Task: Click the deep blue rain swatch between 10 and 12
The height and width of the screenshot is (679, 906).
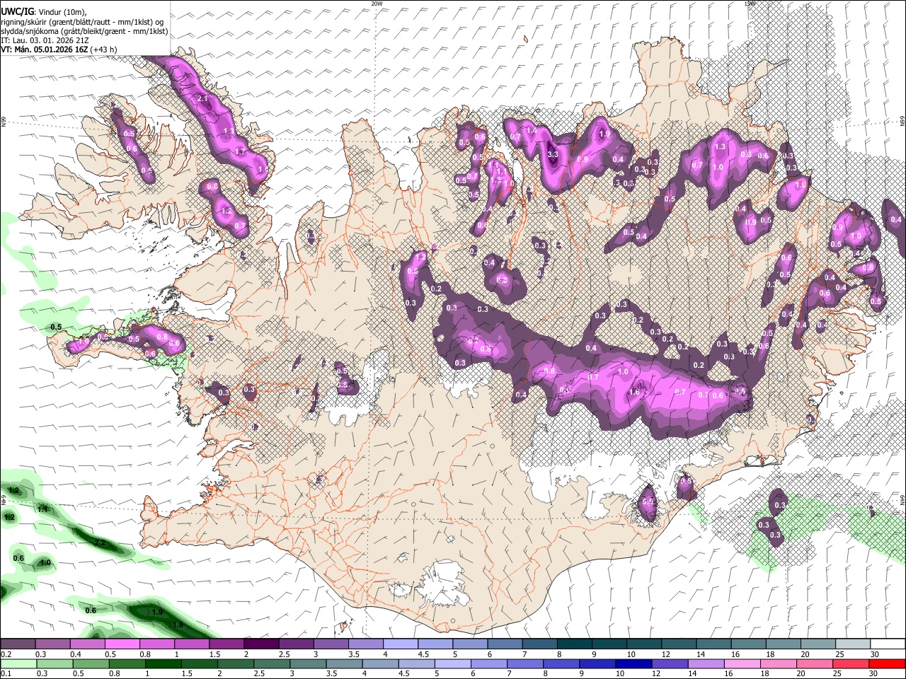Action: click(x=633, y=663)
